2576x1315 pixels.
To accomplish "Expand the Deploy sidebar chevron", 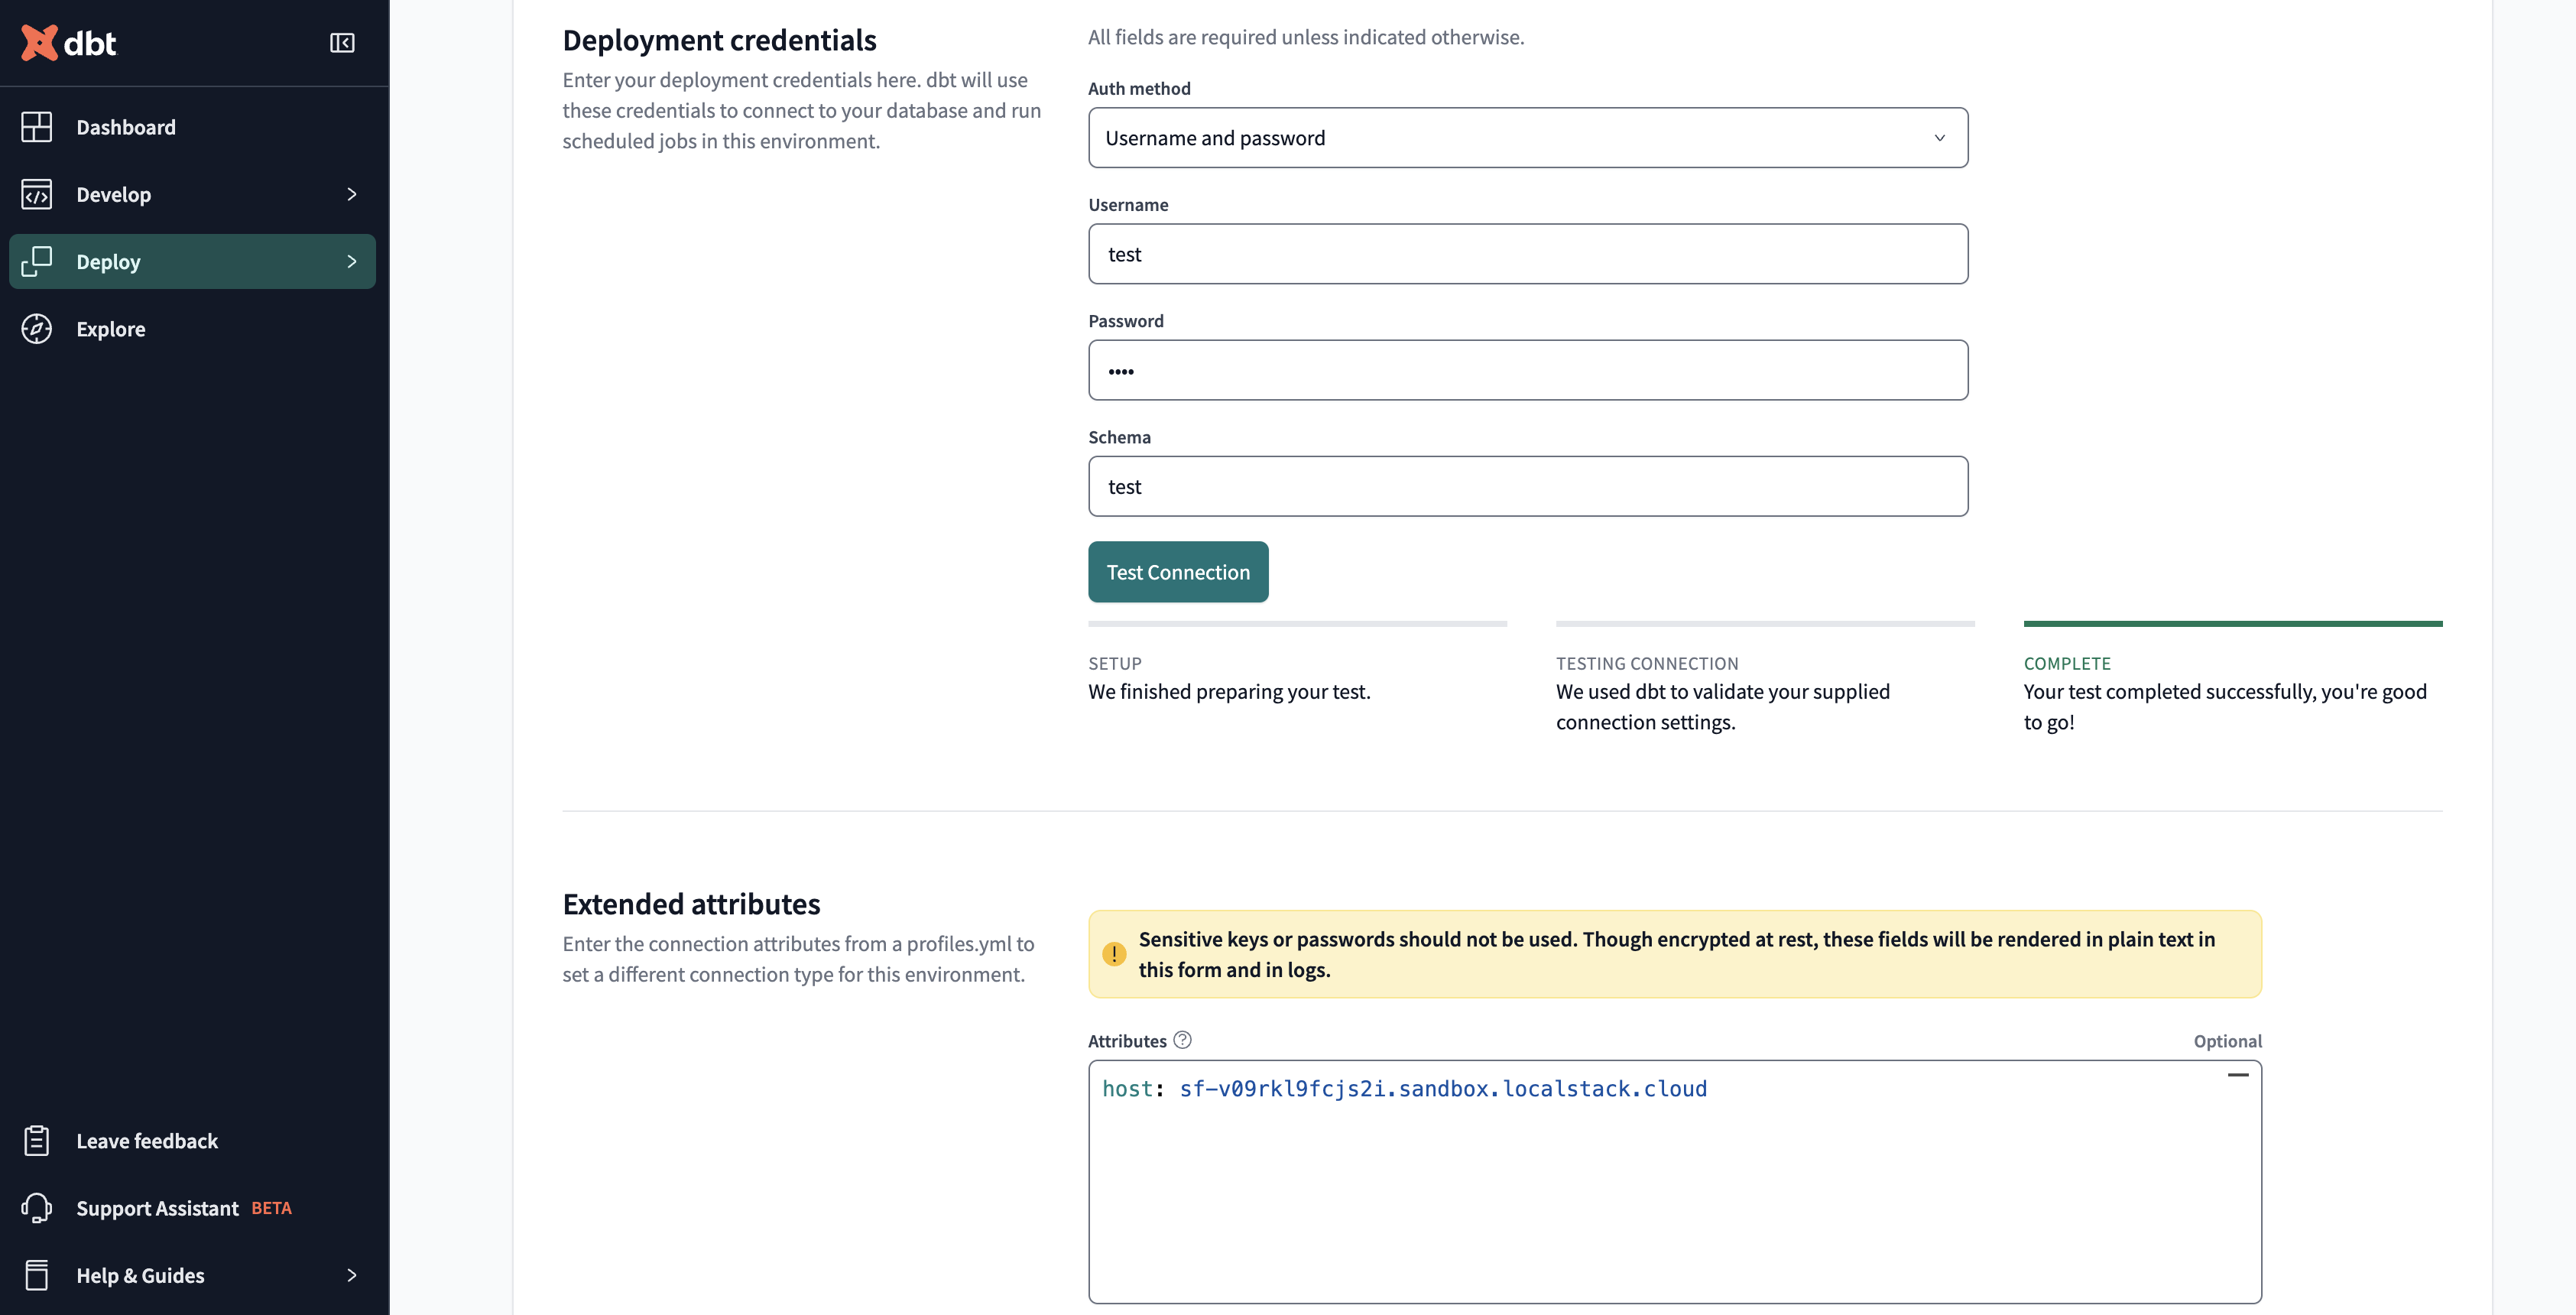I will 350,260.
